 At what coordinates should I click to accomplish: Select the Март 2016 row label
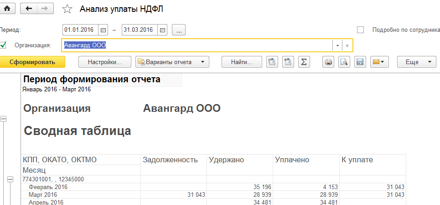[43, 195]
